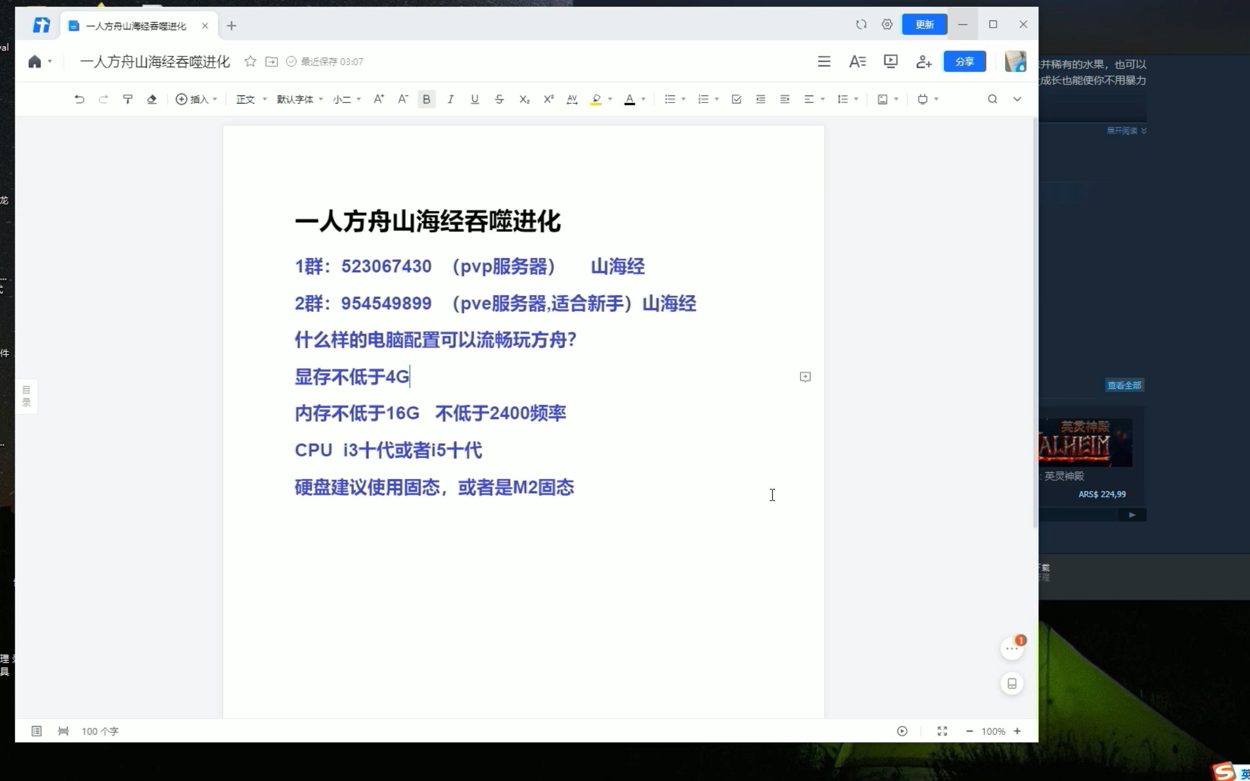Open bullet list style dropdown

tap(684, 99)
